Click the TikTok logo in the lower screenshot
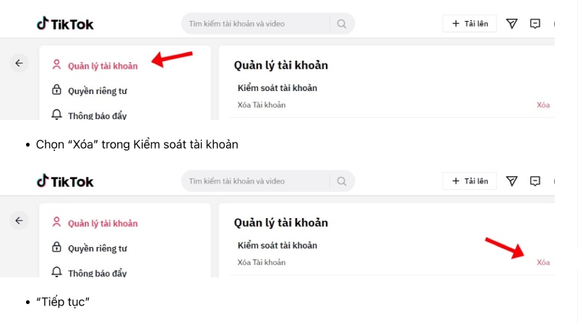The width and height of the screenshot is (578, 325). (65, 181)
